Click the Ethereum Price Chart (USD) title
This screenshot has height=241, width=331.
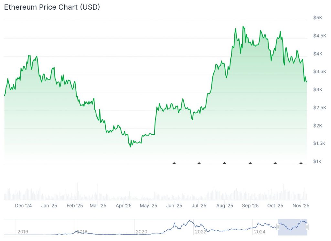tap(52, 7)
